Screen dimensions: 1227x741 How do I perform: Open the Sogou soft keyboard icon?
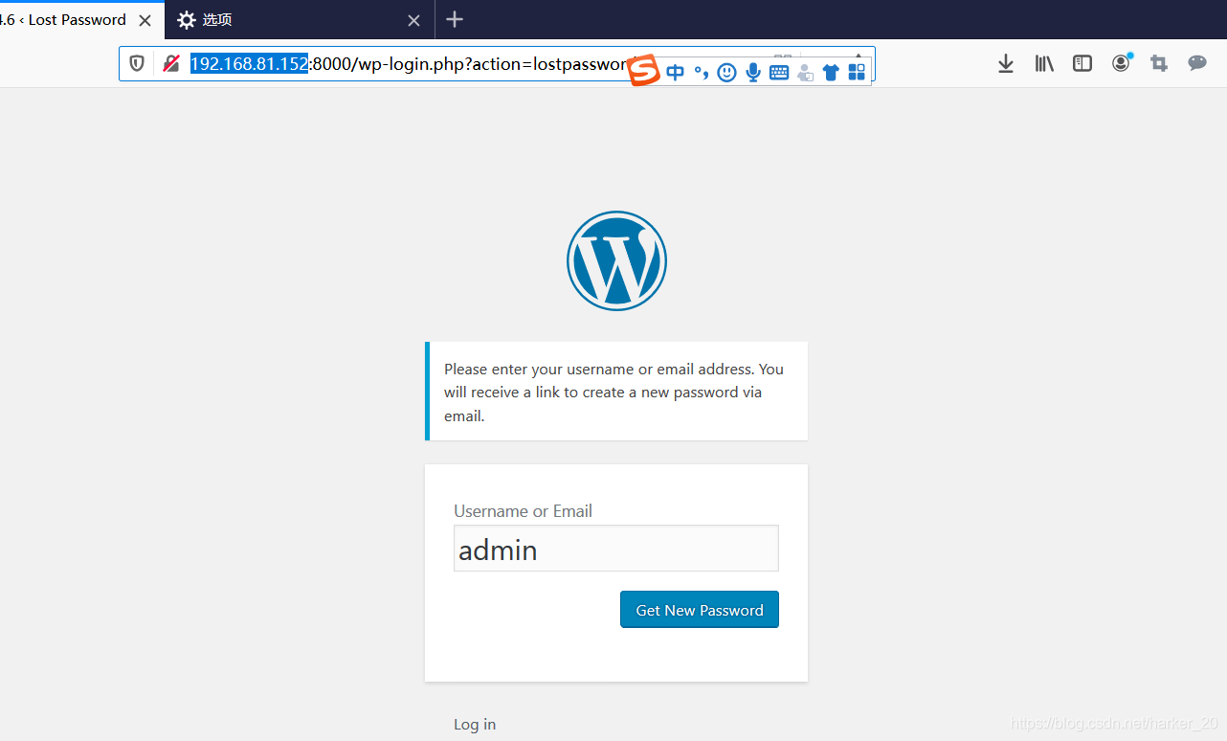(779, 72)
